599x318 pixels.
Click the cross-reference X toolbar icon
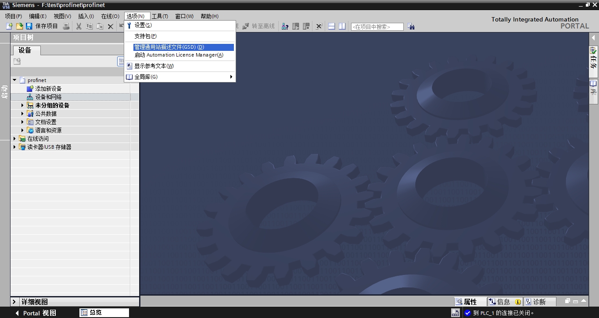[x=319, y=26]
